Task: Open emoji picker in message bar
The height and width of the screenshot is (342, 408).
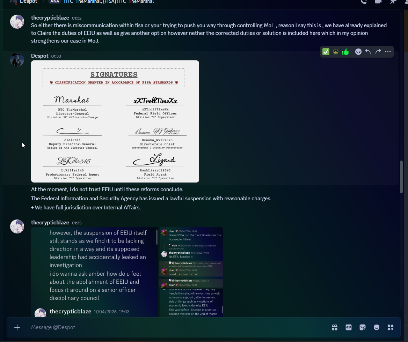Action: pyautogui.click(x=377, y=327)
